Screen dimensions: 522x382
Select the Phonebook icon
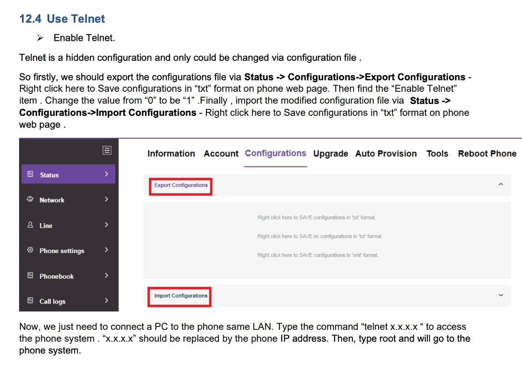click(30, 276)
